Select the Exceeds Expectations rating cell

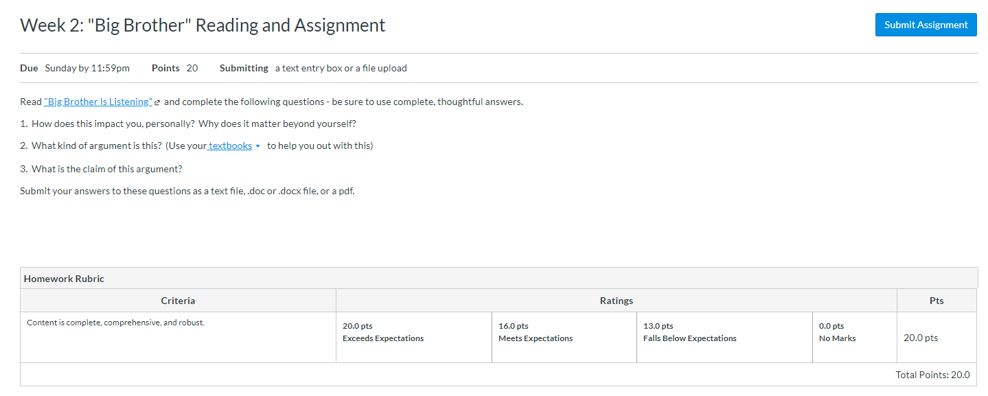(414, 337)
